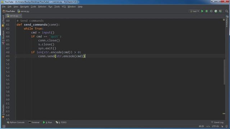Open the project structure toolbar icon
The width and height of the screenshot is (230, 129).
[x=220, y=11]
